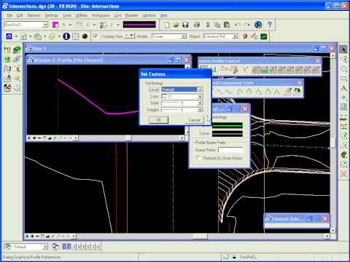Viewport: 350px width, 262px height.
Task: Open the File menu
Action: tap(9, 15)
